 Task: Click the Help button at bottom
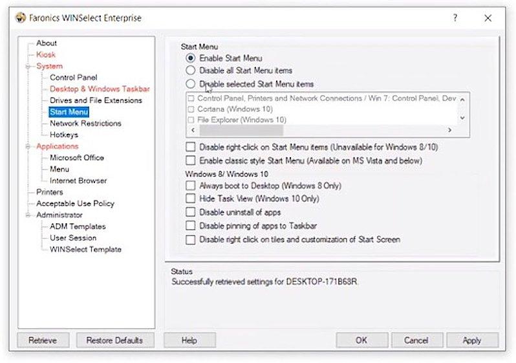pos(189,340)
